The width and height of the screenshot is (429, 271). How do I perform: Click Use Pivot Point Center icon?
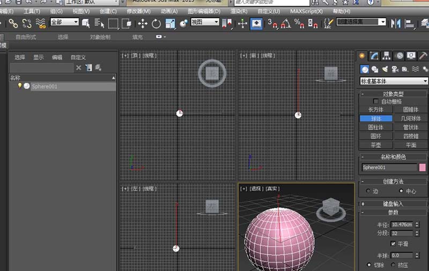pos(227,24)
